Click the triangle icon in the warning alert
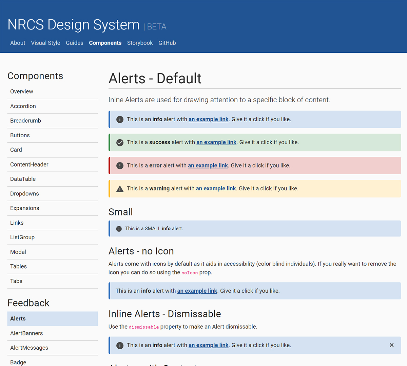 (120, 189)
